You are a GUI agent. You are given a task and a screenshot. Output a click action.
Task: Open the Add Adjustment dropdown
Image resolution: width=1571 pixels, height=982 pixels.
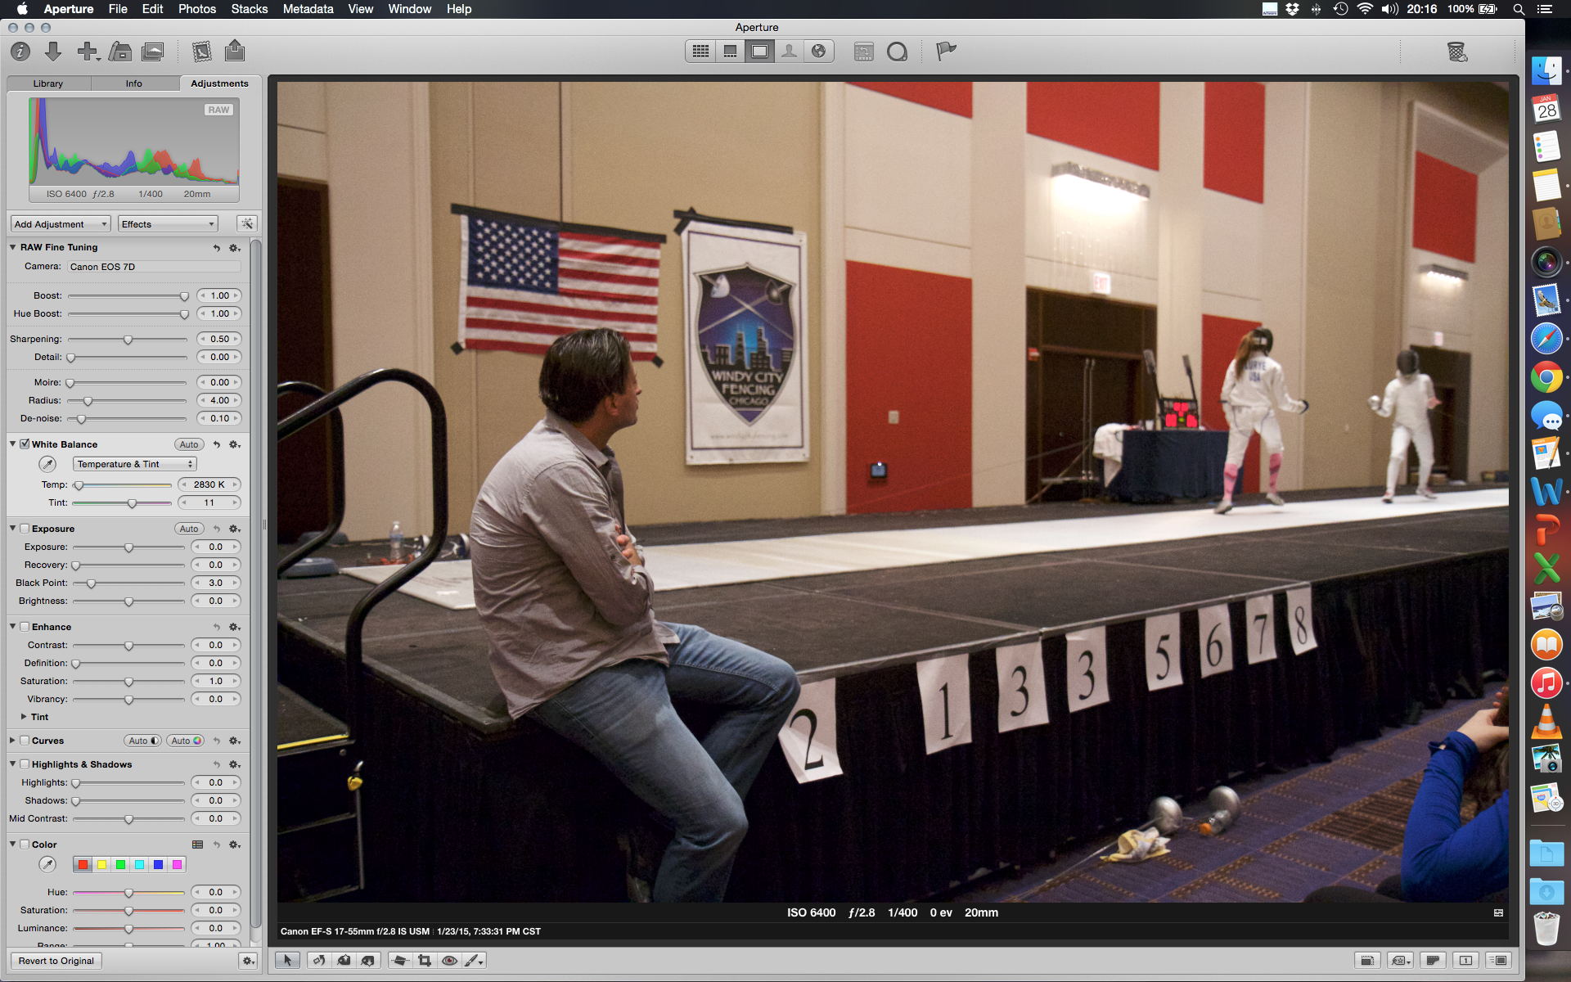pos(61,224)
